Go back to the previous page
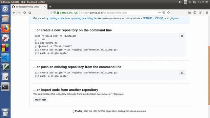The height and width of the screenshot is (118, 210). [x=14, y=13]
